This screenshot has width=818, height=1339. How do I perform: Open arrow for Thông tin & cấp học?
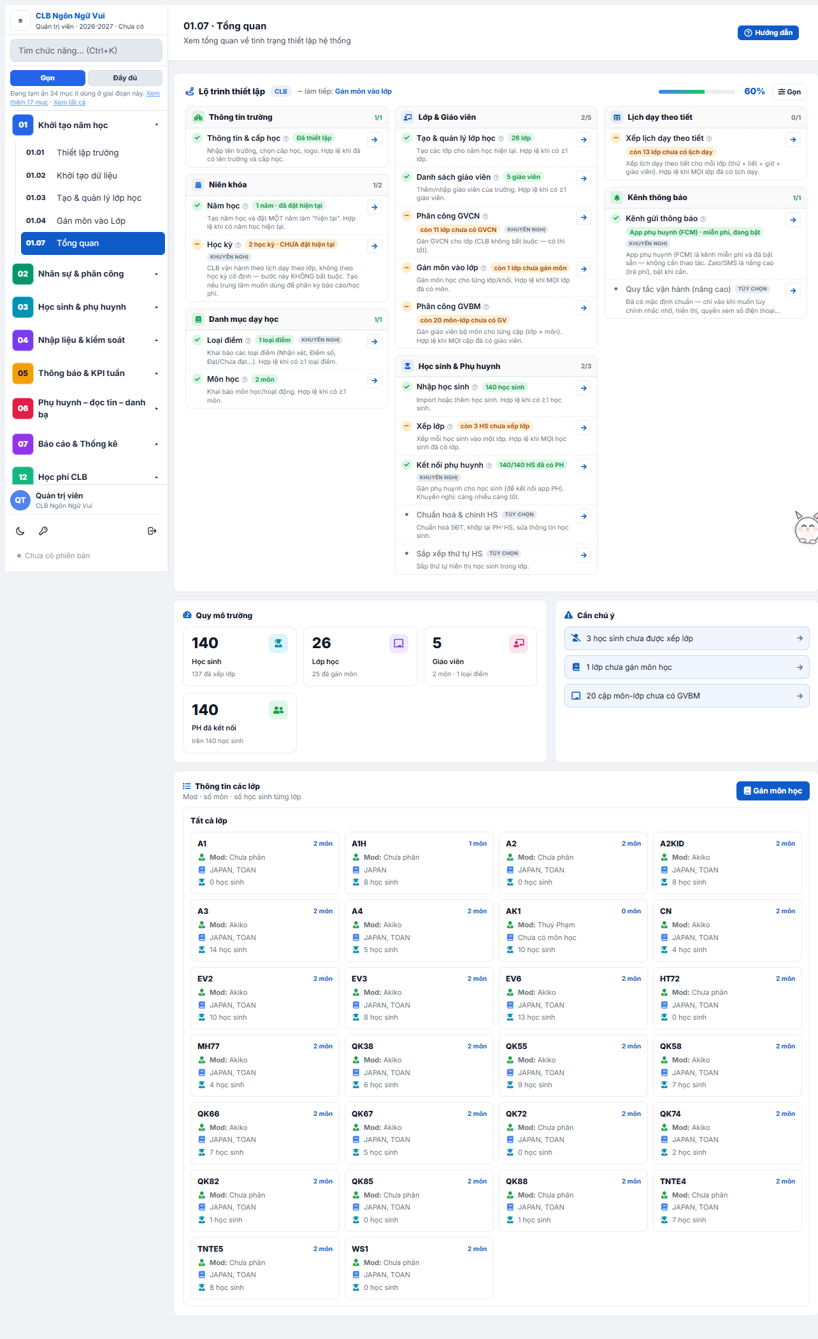(375, 140)
